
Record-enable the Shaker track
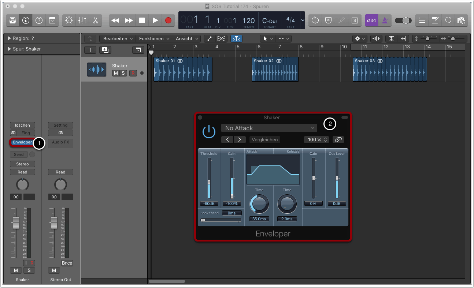133,73
